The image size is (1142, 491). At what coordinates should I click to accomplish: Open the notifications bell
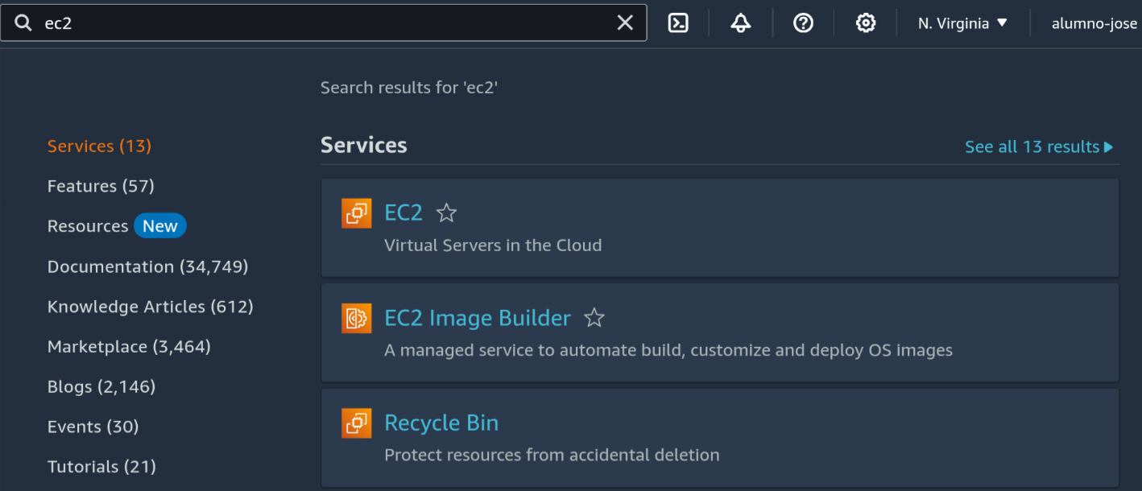[740, 23]
